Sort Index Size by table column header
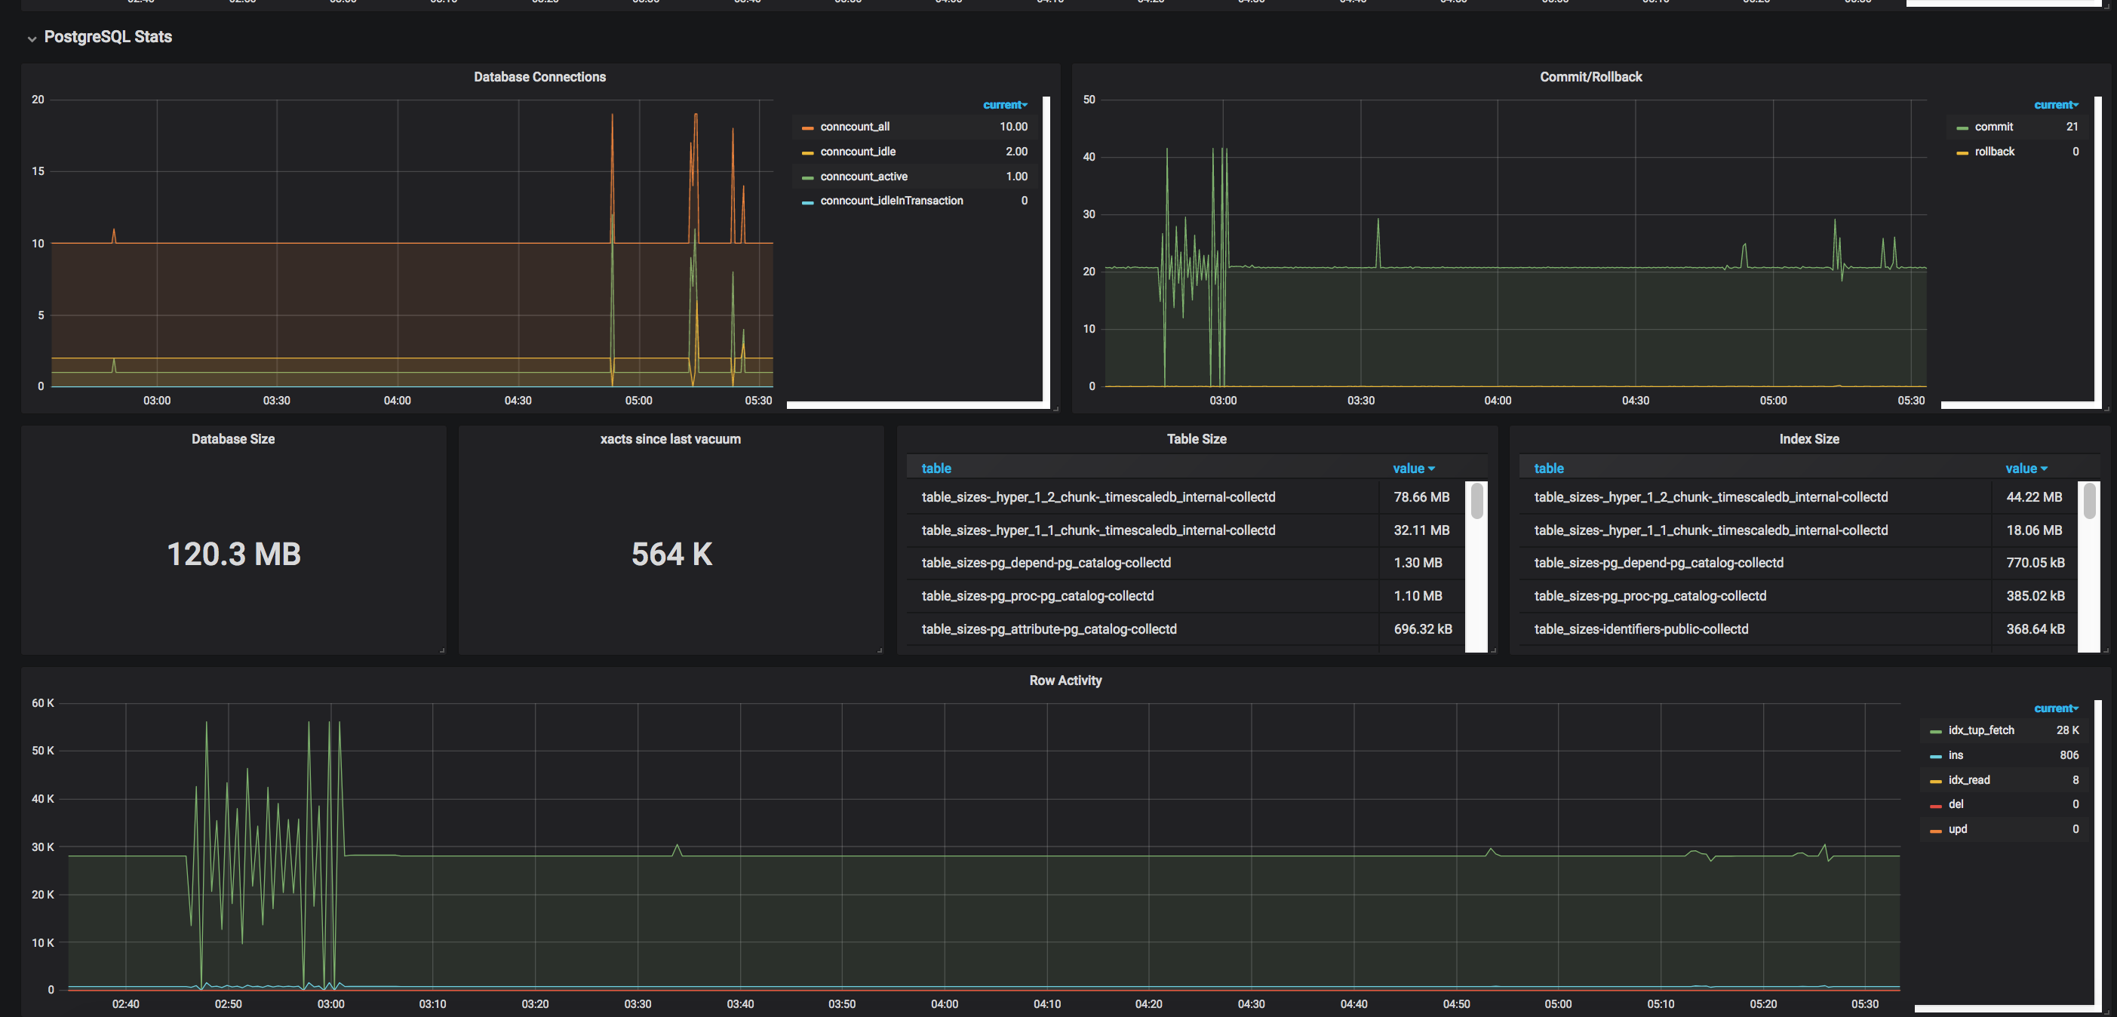Viewport: 2117px width, 1017px height. click(x=1548, y=469)
